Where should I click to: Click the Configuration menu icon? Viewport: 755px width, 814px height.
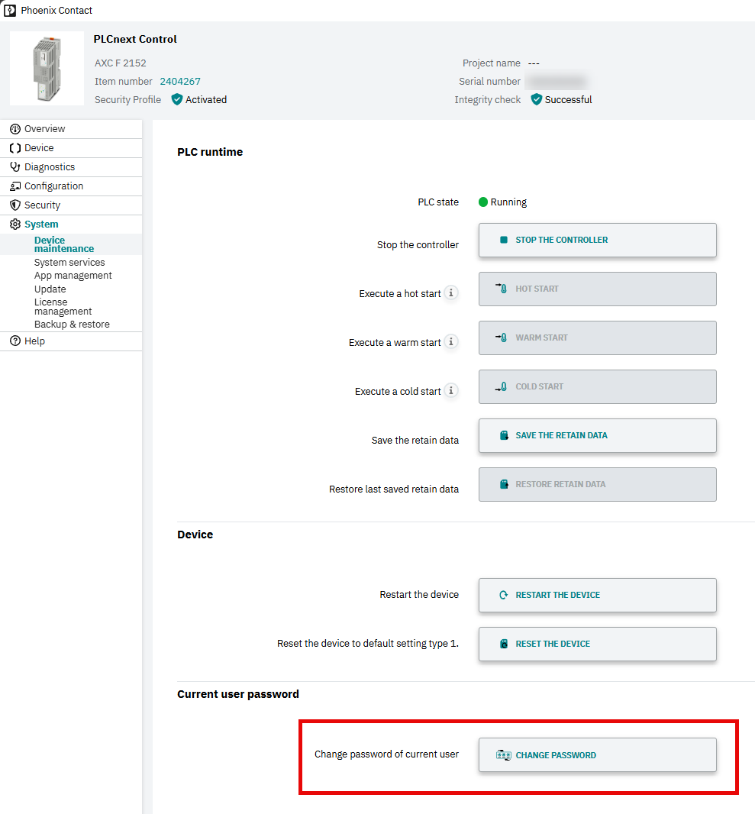coord(15,186)
